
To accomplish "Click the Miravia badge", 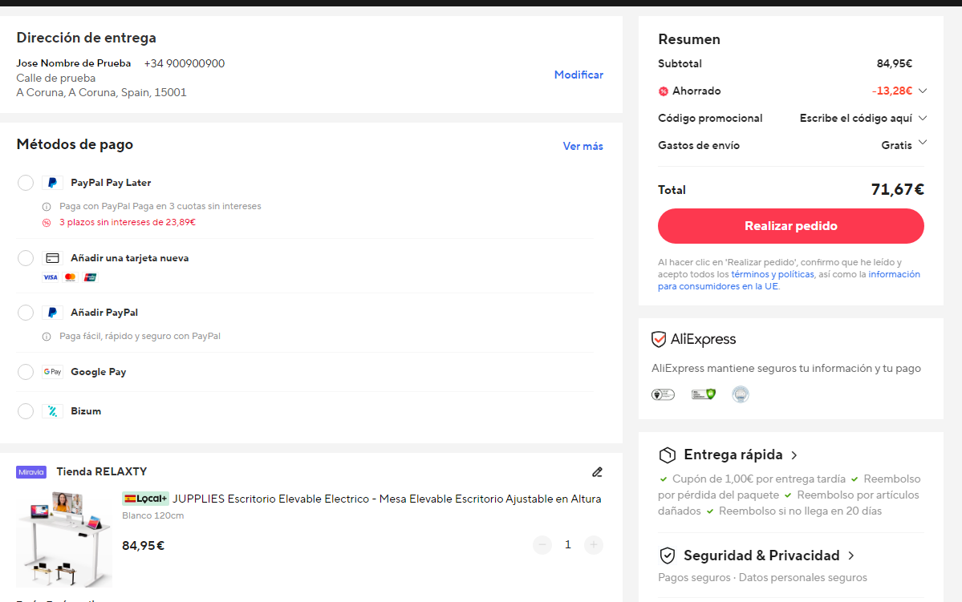I will click(31, 472).
